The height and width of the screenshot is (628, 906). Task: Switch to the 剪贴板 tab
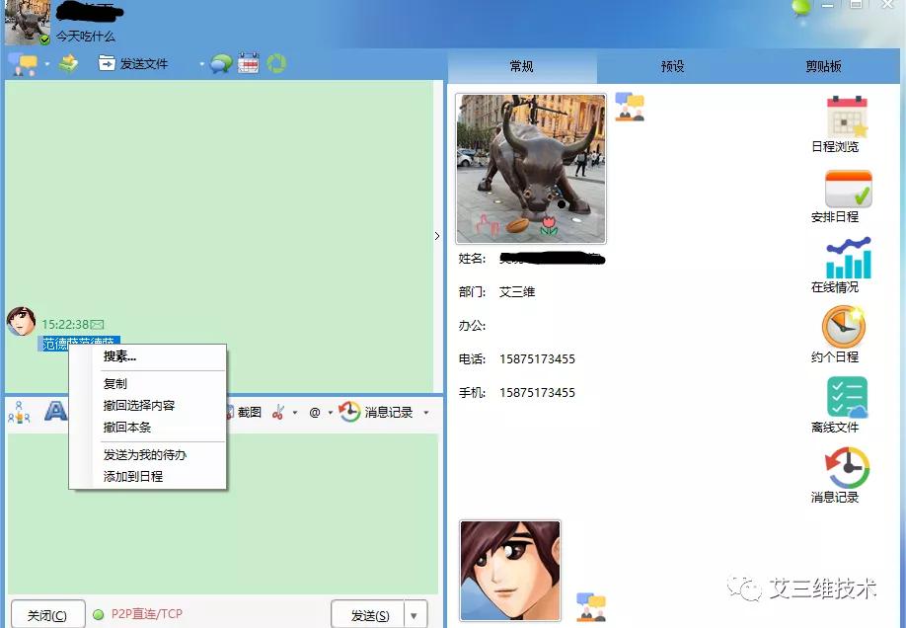(x=824, y=66)
